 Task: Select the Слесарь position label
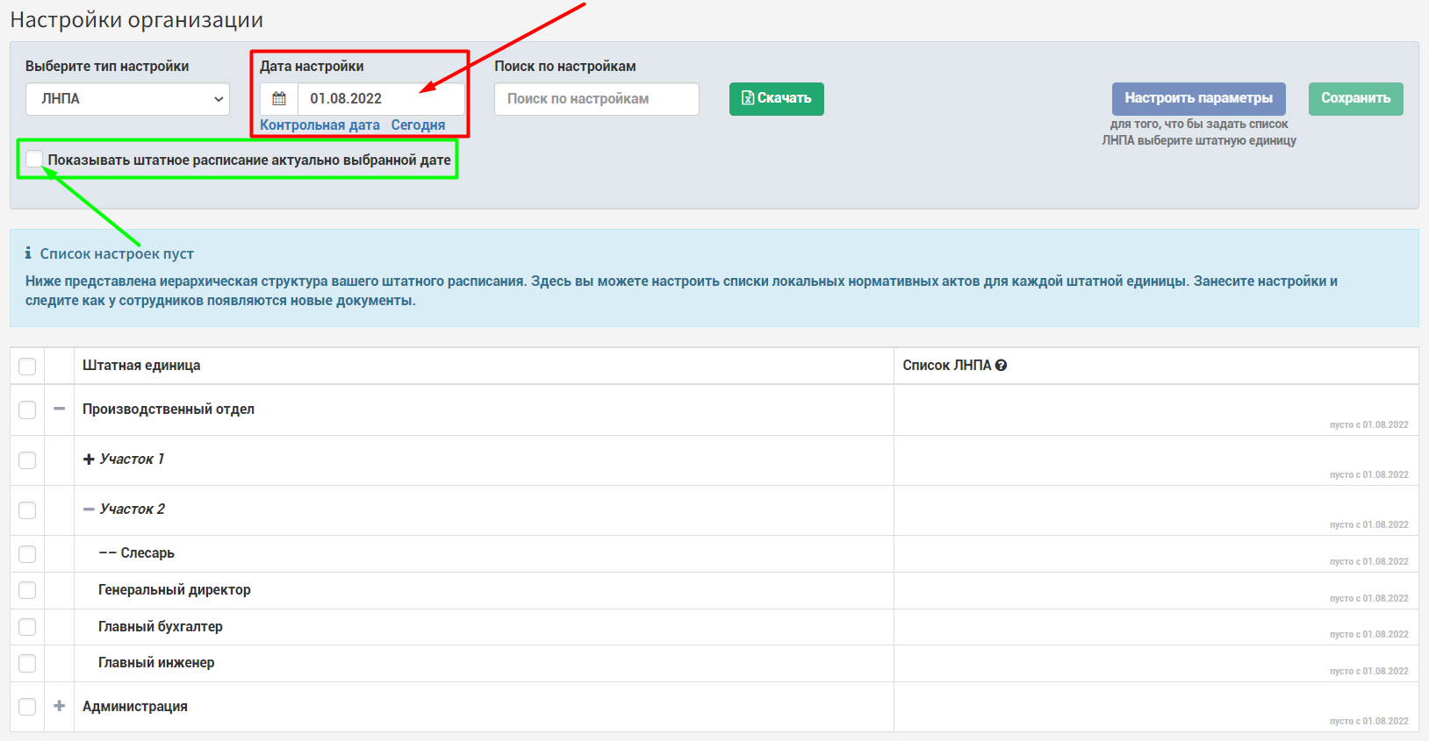(x=147, y=553)
